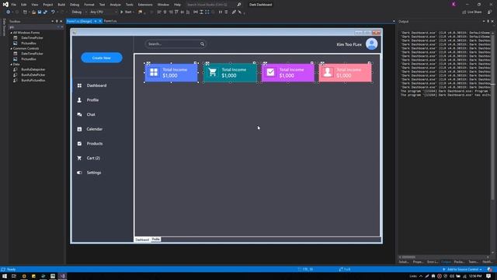Open the Any CPU platform dropdown
The image size is (497, 280).
coord(103,12)
